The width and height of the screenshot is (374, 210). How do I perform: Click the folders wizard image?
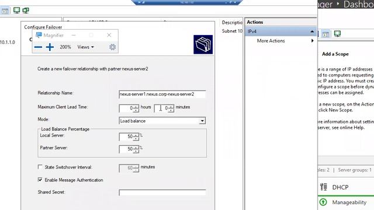pos(203,44)
